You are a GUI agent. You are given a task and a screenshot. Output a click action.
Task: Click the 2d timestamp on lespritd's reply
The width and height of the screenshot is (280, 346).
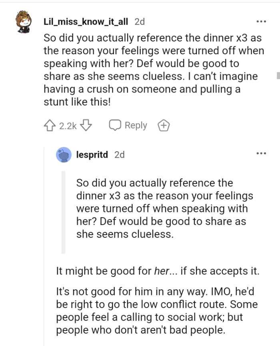119,154
